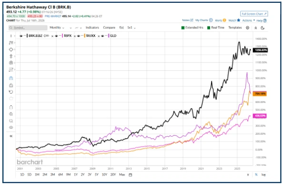Open chart settings gear icon
The image size is (283, 185).
point(247,28)
